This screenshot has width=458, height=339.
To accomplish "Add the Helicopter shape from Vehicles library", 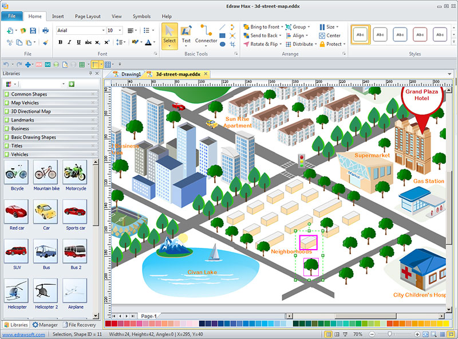I will point(16,291).
